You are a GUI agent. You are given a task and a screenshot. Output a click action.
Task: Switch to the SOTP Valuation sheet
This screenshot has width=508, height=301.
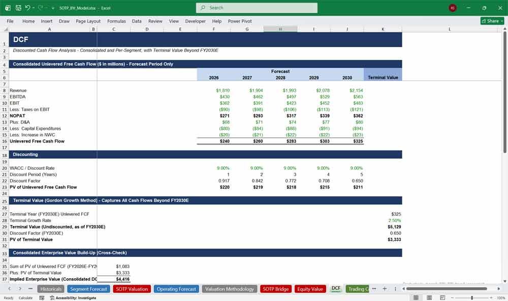(132, 289)
